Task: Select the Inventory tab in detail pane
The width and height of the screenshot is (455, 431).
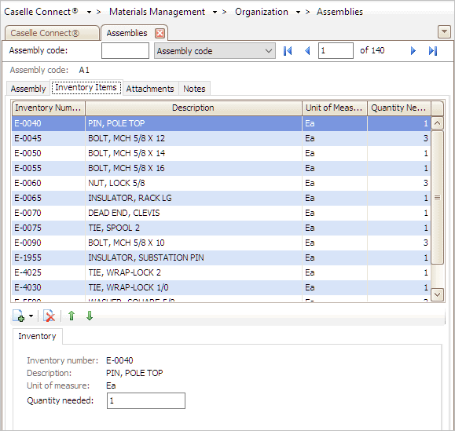Action: [x=37, y=336]
